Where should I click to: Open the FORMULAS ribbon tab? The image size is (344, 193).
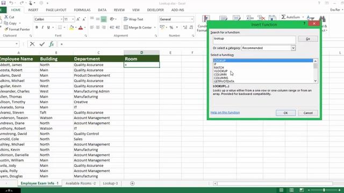[x=82, y=10]
